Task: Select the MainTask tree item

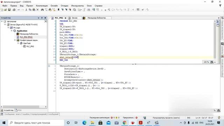Action: click(27, 43)
